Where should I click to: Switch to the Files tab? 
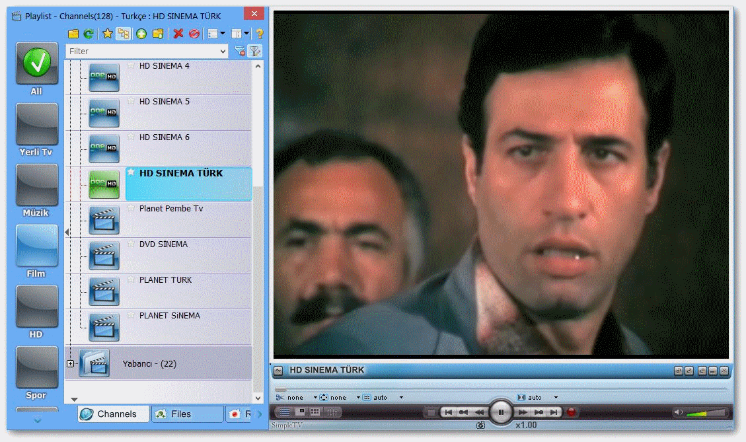coord(188,414)
